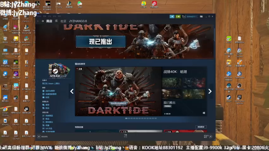Show next featured game with right arrow

(x=210, y=91)
